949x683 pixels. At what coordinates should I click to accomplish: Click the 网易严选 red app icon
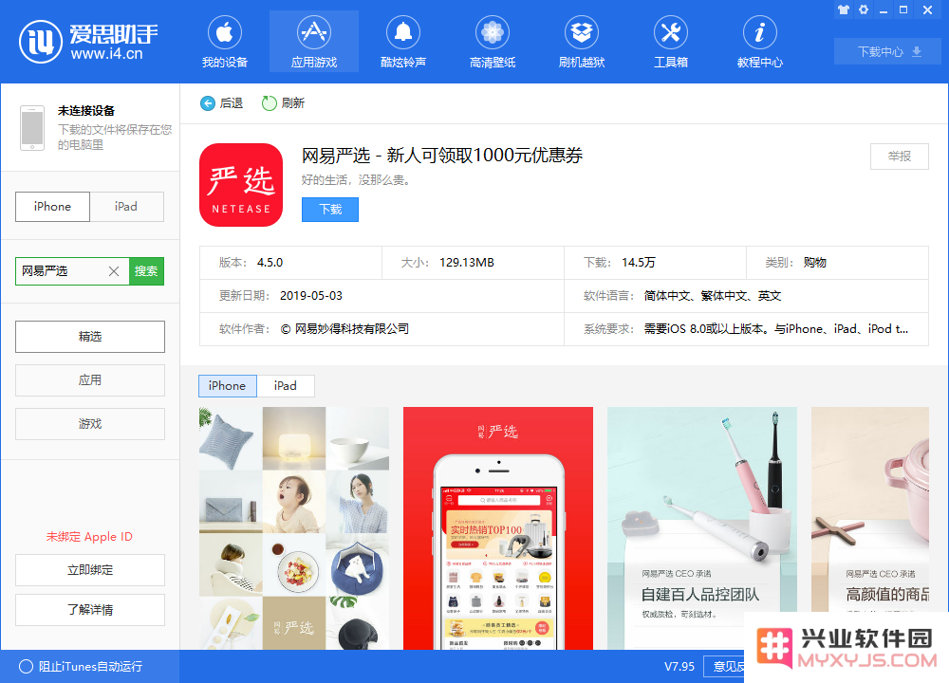[x=241, y=185]
